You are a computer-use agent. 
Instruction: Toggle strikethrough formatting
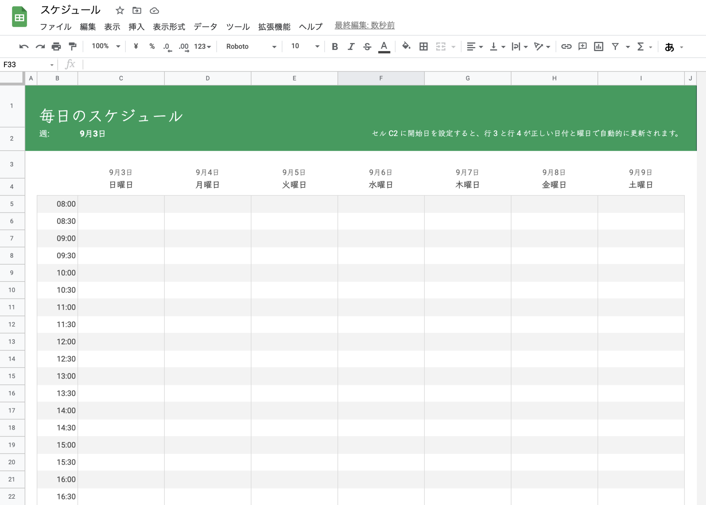click(367, 47)
